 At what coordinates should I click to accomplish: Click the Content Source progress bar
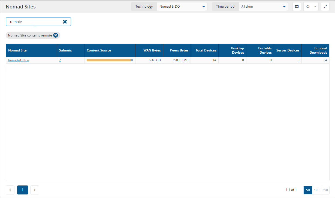[x=110, y=60]
